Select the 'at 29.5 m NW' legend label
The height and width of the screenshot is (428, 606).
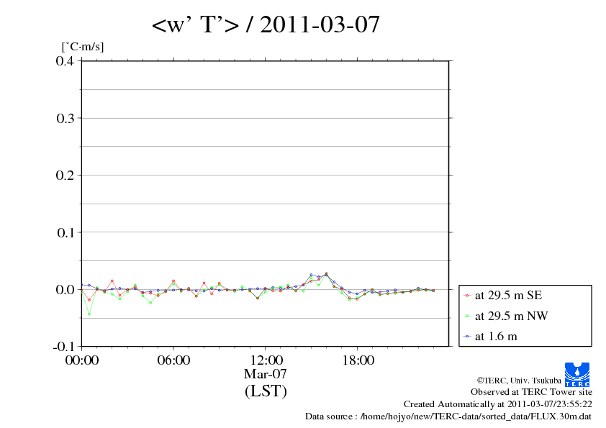507,316
